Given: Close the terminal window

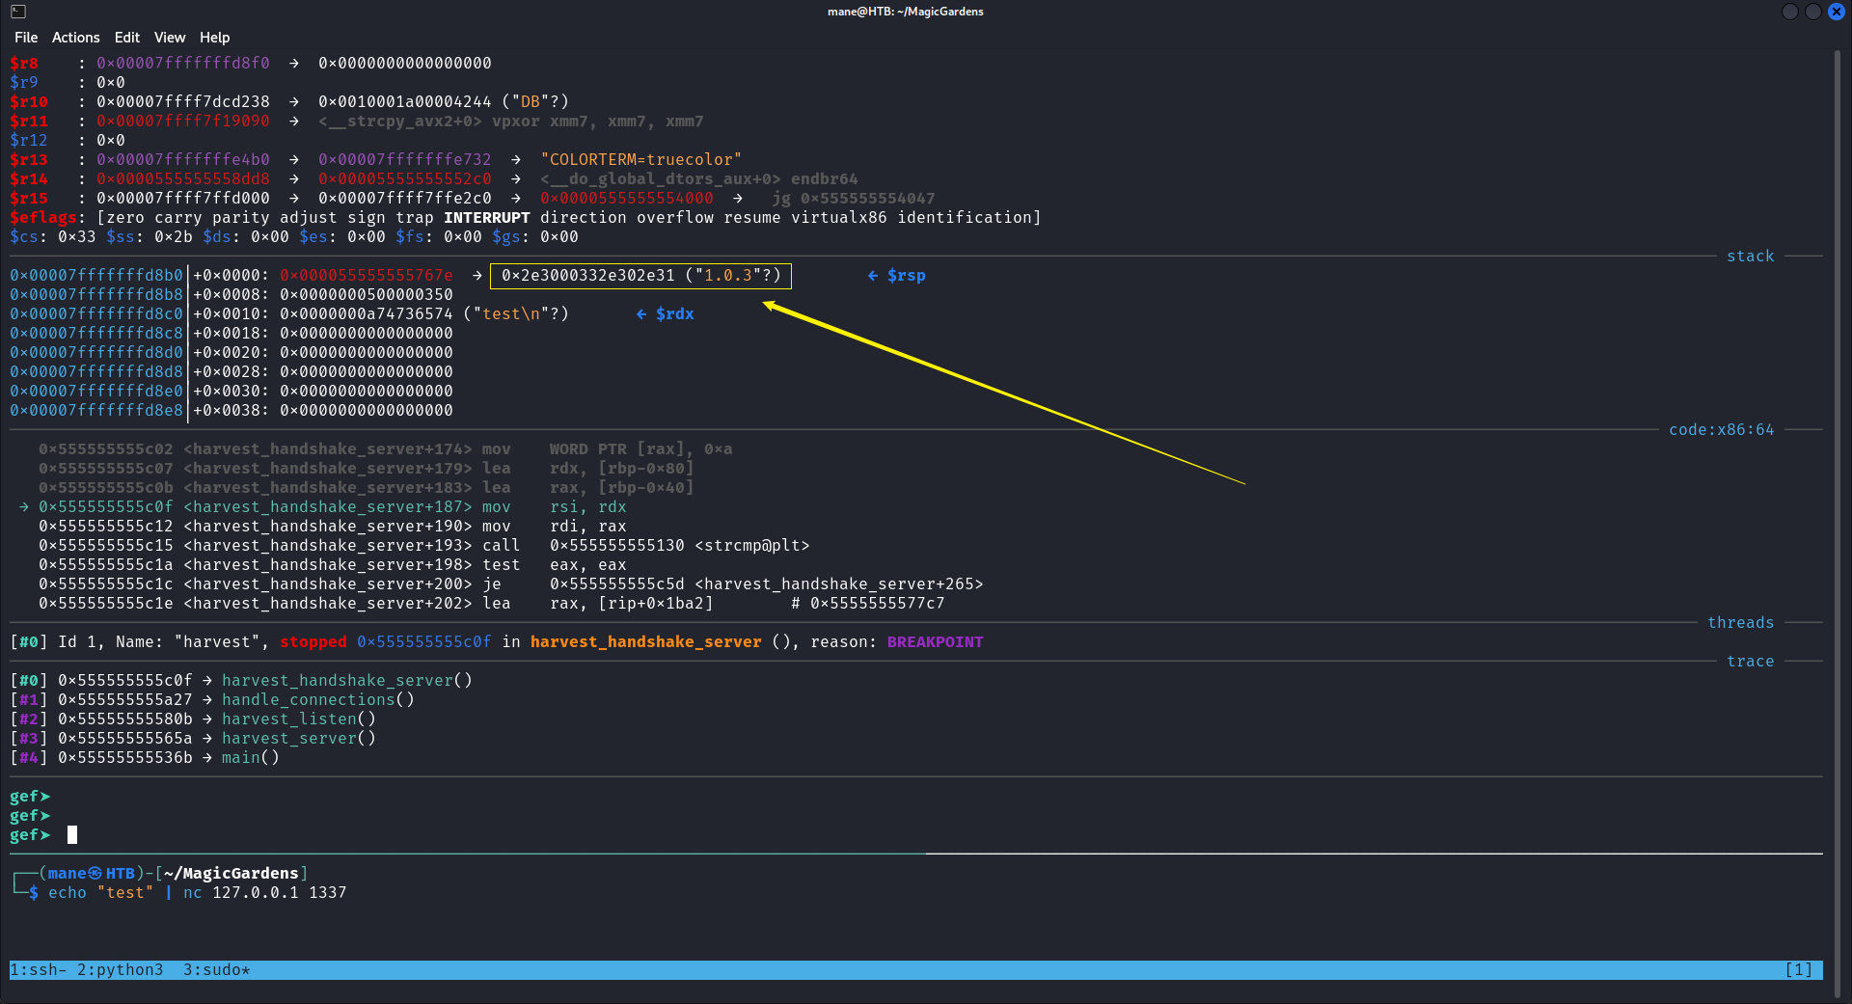Looking at the screenshot, I should pyautogui.click(x=1837, y=12).
